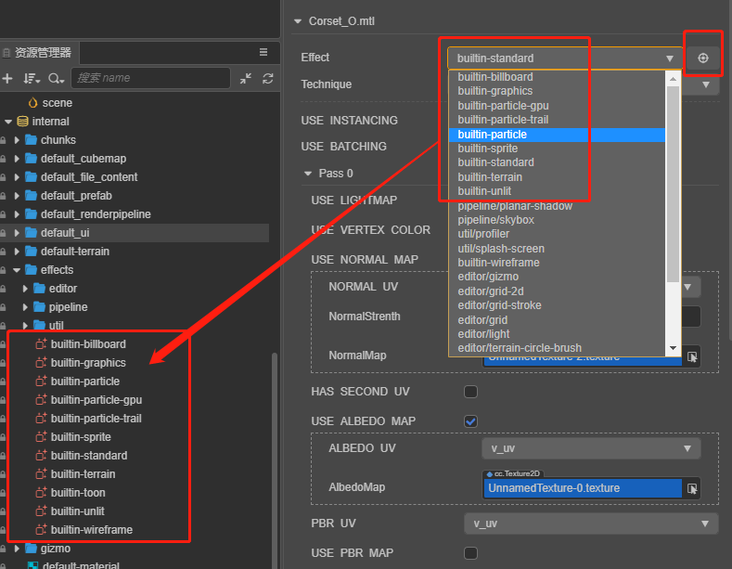Locate effect asset with crosshair icon
The image size is (732, 569).
(x=702, y=58)
